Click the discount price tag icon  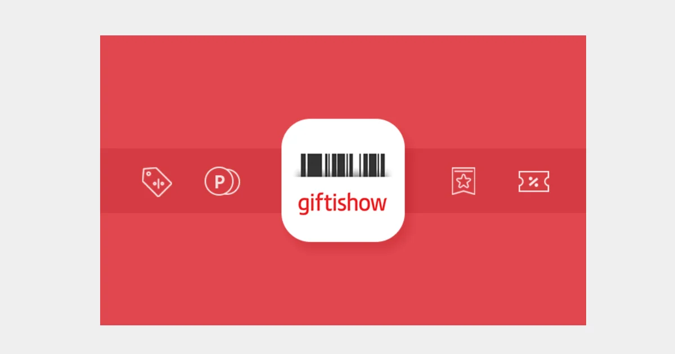(156, 181)
